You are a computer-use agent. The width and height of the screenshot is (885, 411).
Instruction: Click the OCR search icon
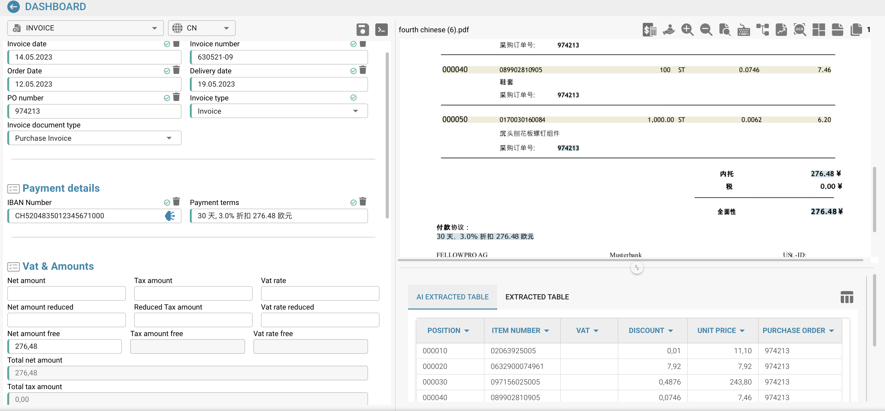pyautogui.click(x=800, y=30)
